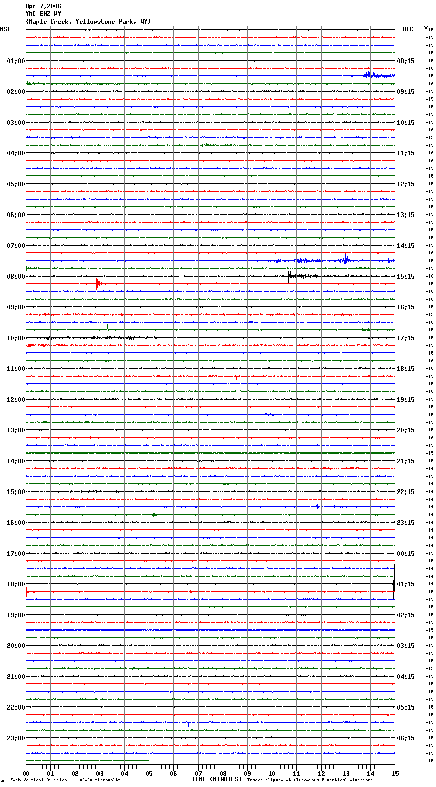
Task: Click minute tick label '00' on bottom axis
Action: coord(26,773)
